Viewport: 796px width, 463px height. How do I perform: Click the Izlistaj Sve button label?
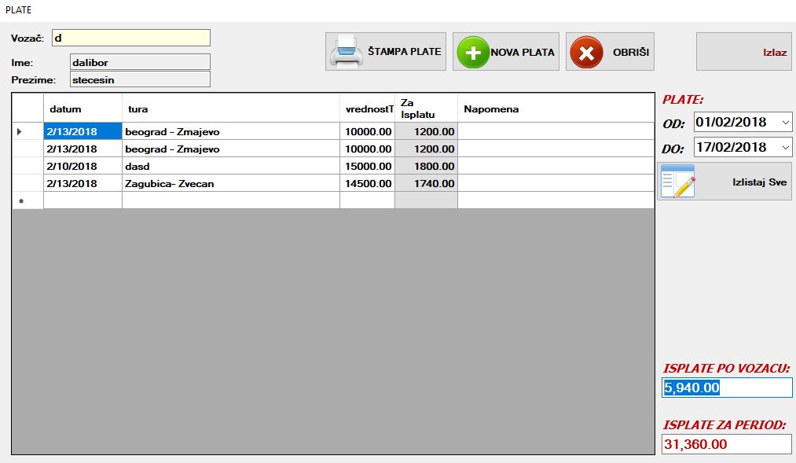[758, 182]
